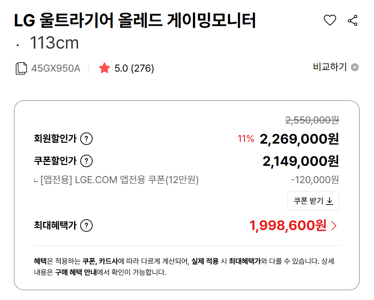Add the monitor to wishlist with heart icon

330,20
